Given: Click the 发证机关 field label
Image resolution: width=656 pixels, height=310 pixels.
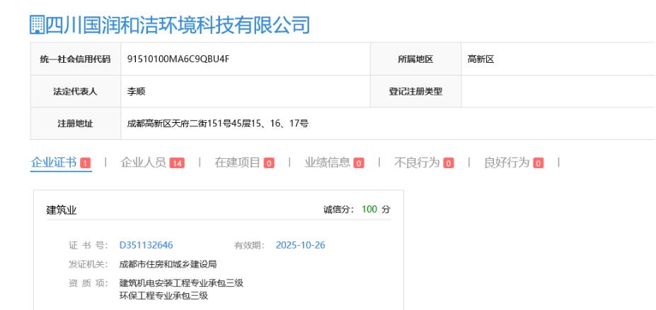Looking at the screenshot, I should click(88, 264).
